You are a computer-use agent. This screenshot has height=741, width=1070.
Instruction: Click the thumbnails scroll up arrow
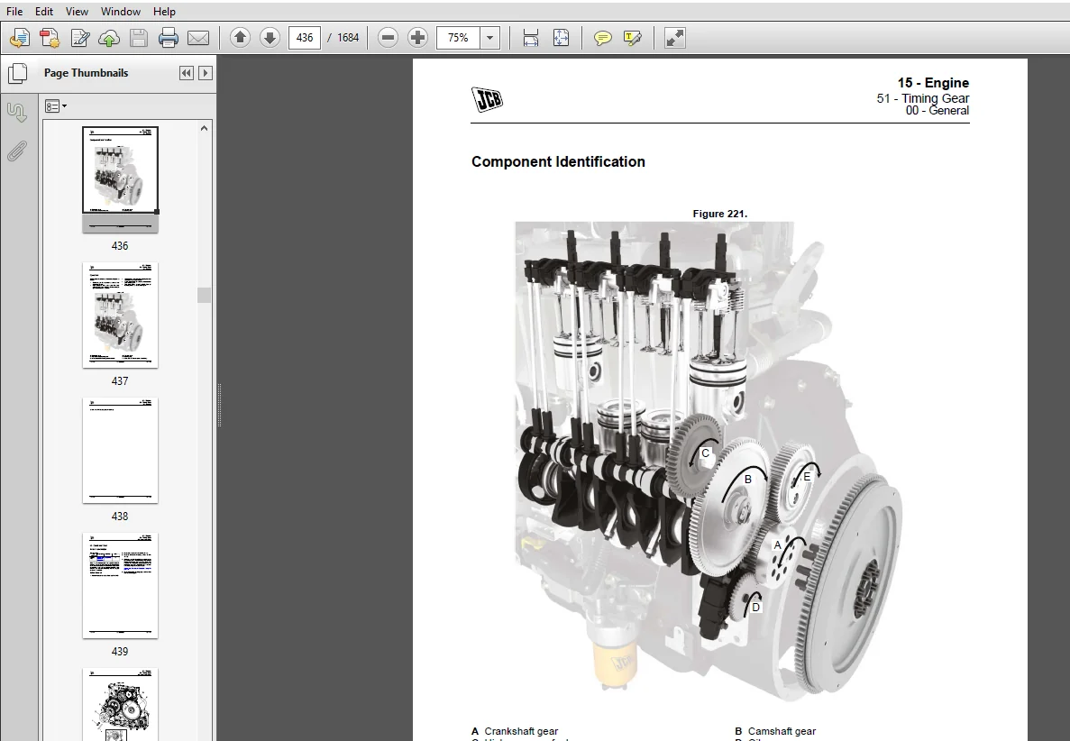[x=204, y=128]
